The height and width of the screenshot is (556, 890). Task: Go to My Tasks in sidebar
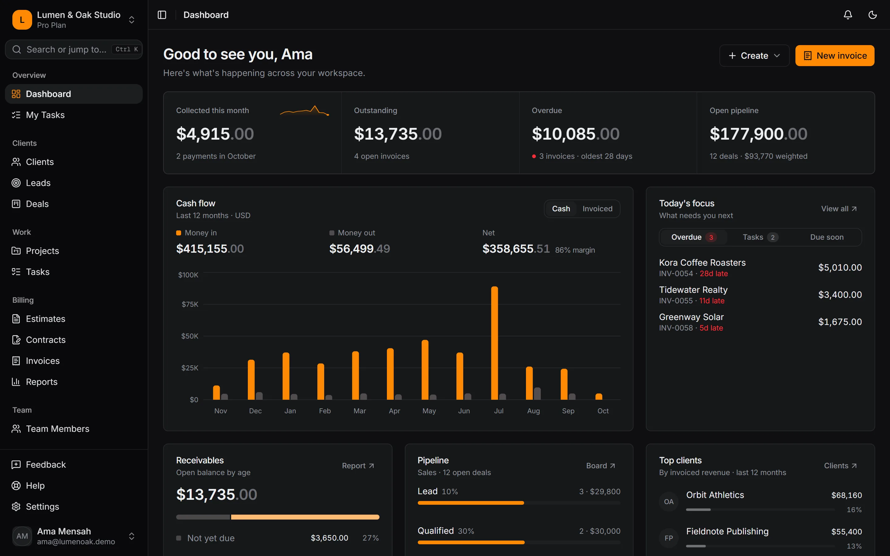74,115
